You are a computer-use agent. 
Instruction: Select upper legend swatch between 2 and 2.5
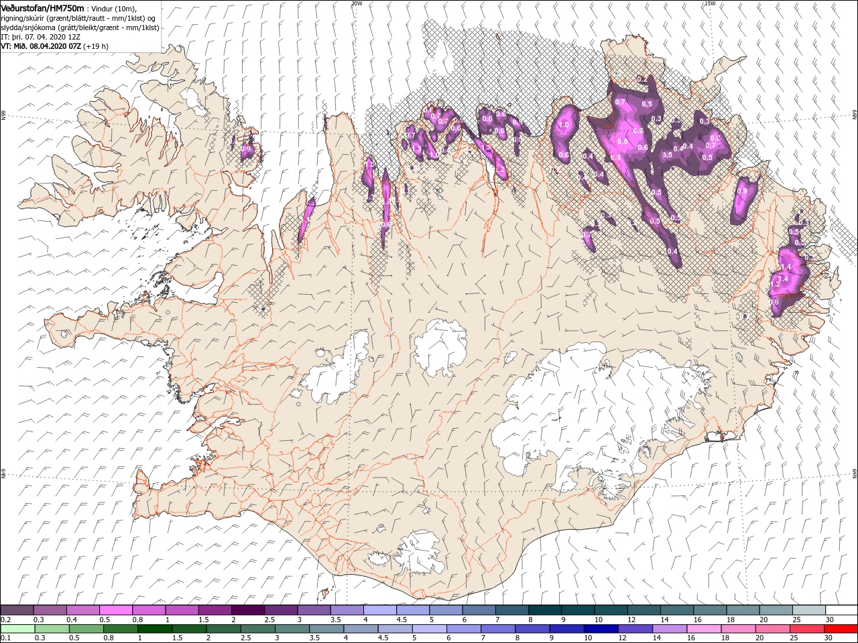coord(248,610)
